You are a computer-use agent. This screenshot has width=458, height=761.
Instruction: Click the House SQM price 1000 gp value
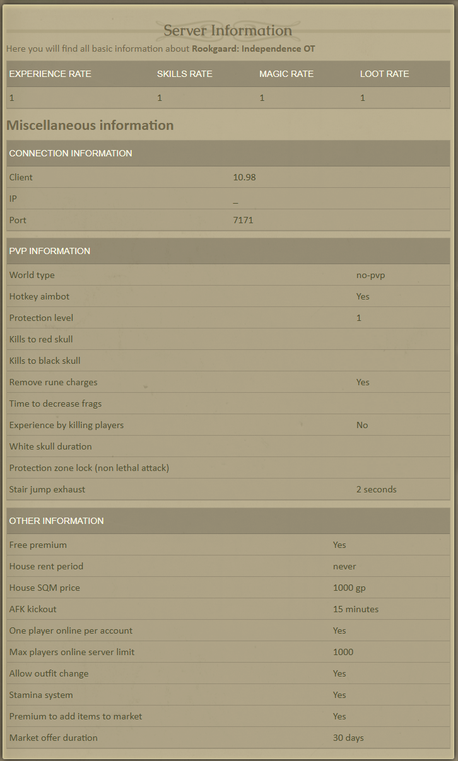(x=349, y=588)
